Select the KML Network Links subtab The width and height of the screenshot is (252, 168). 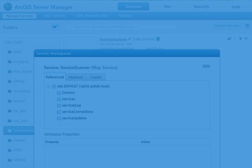[x=92, y=16]
